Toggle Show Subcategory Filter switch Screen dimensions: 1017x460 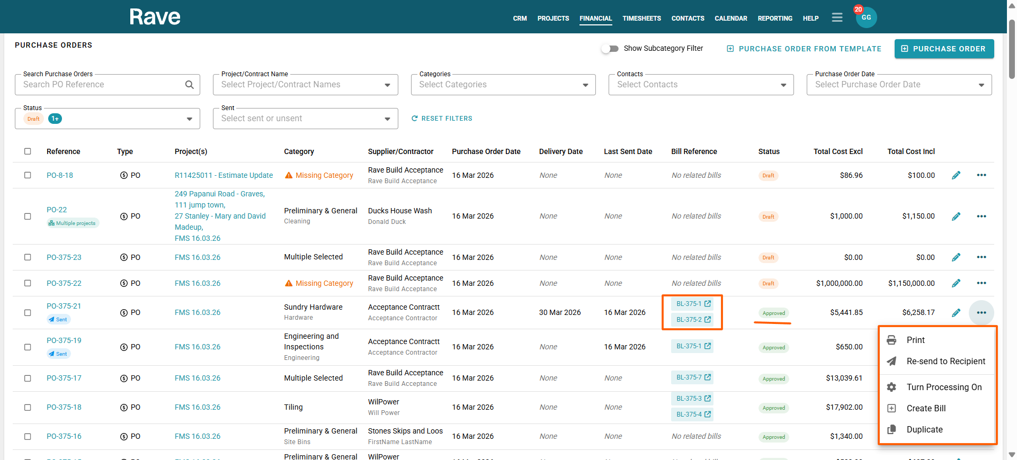click(x=610, y=49)
